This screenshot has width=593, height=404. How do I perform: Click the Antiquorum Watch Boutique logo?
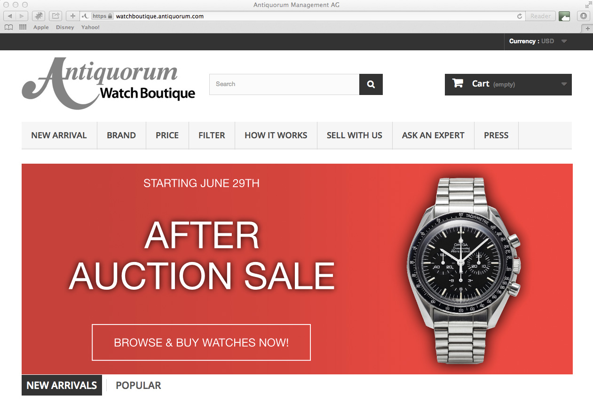(x=108, y=84)
